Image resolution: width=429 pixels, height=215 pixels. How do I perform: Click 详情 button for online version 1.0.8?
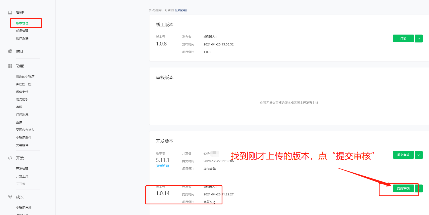403,38
